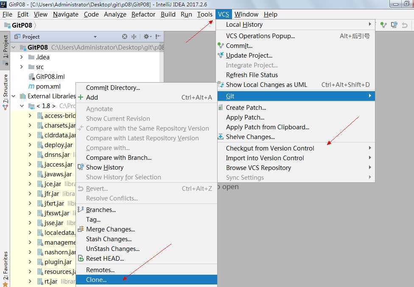
Task: Click Update Project... in the VCS menu
Action: point(249,56)
